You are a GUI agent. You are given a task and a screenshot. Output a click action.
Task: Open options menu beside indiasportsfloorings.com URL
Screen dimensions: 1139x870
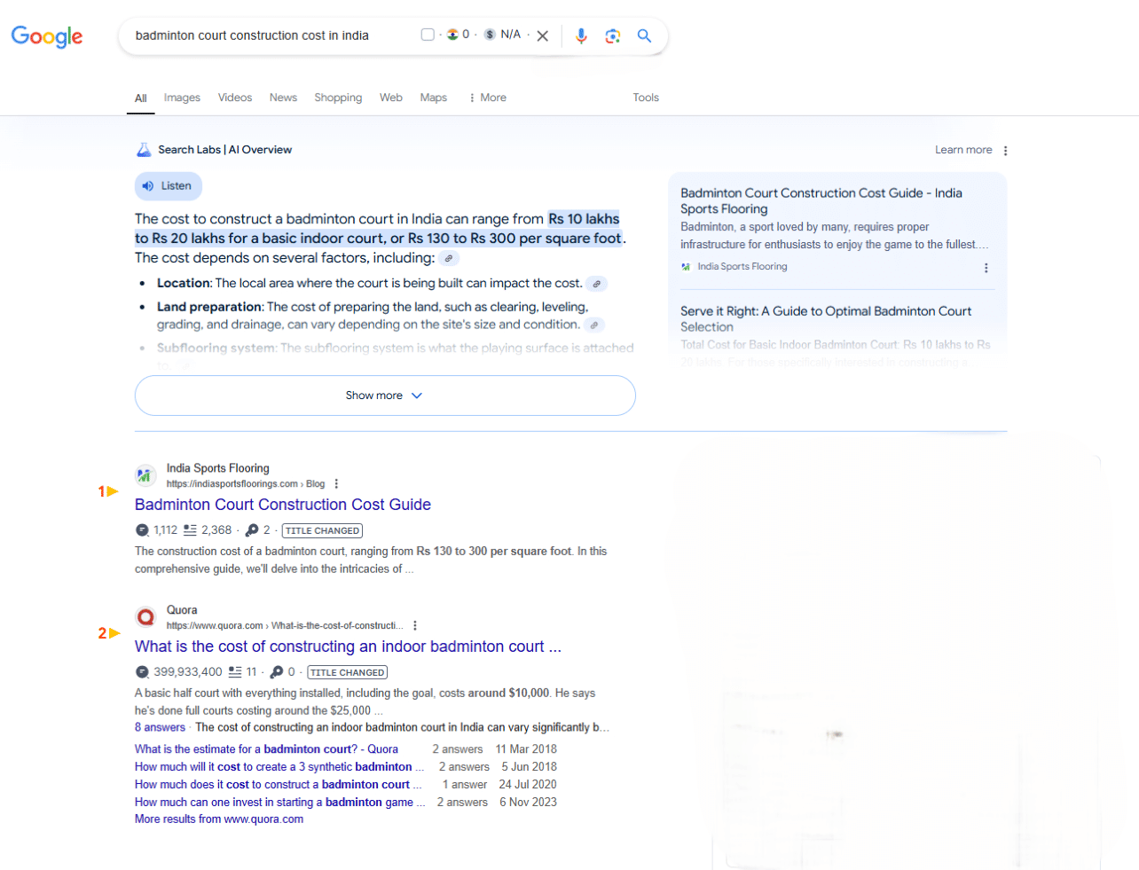(336, 484)
